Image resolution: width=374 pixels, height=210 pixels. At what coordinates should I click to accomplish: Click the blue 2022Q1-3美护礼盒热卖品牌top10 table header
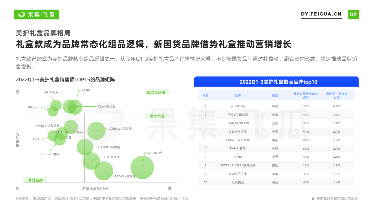click(276, 82)
